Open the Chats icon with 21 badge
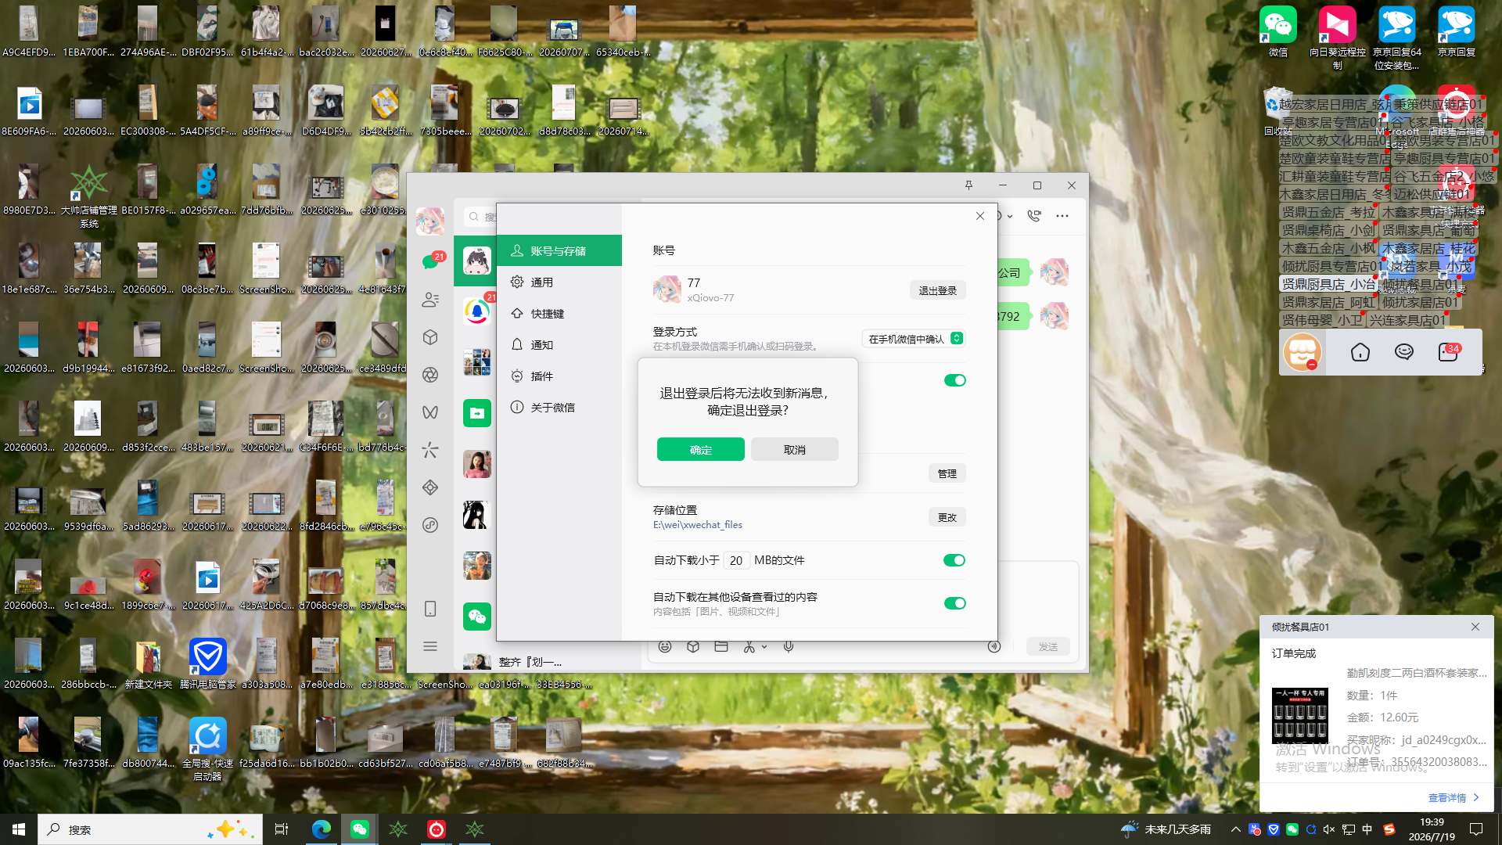This screenshot has height=845, width=1502. click(x=430, y=261)
